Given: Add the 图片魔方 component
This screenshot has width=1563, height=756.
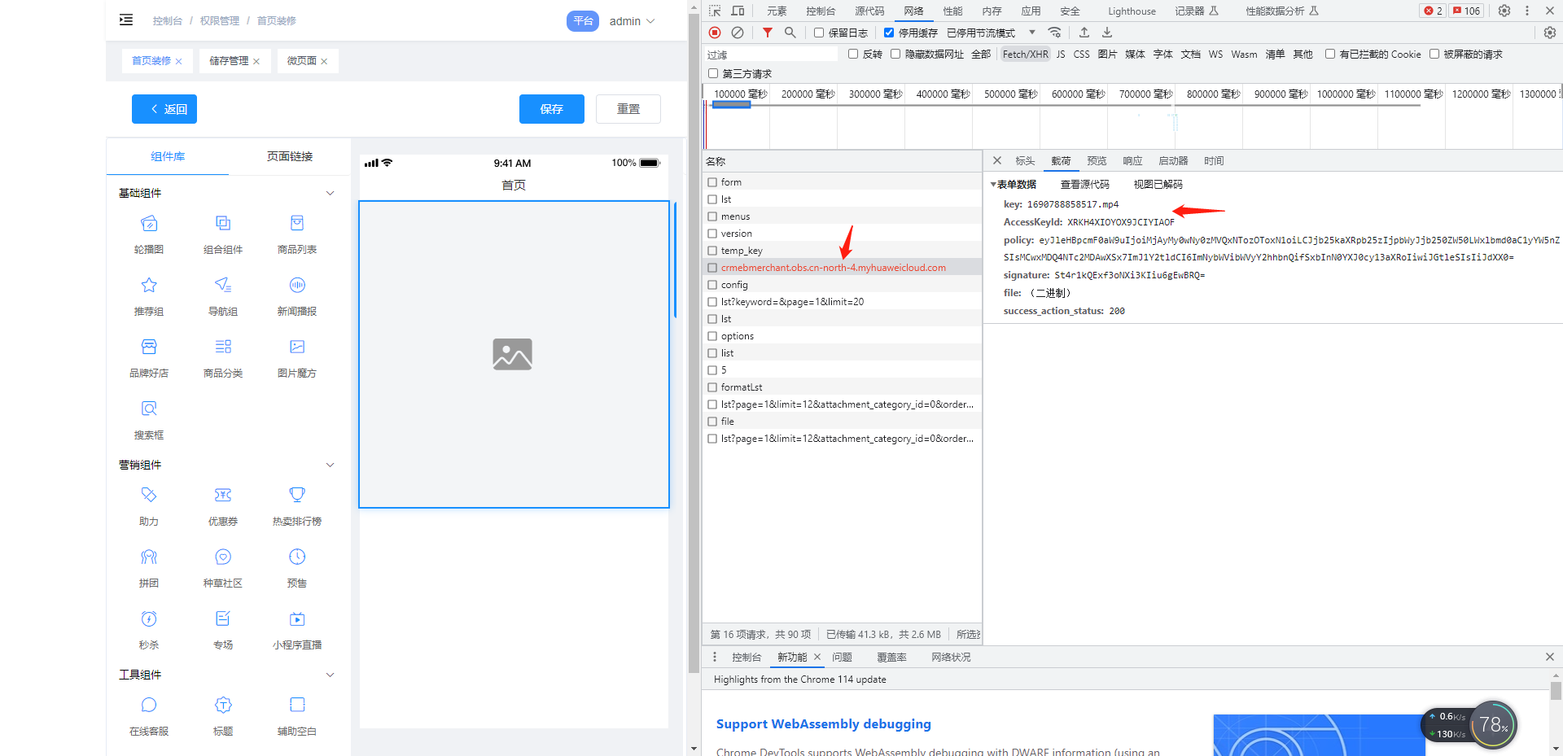Looking at the screenshot, I should 297,357.
